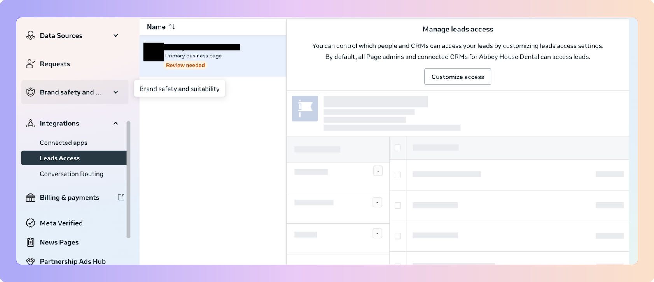This screenshot has width=654, height=282.
Task: Click the Data Sources icon
Action: click(x=30, y=36)
